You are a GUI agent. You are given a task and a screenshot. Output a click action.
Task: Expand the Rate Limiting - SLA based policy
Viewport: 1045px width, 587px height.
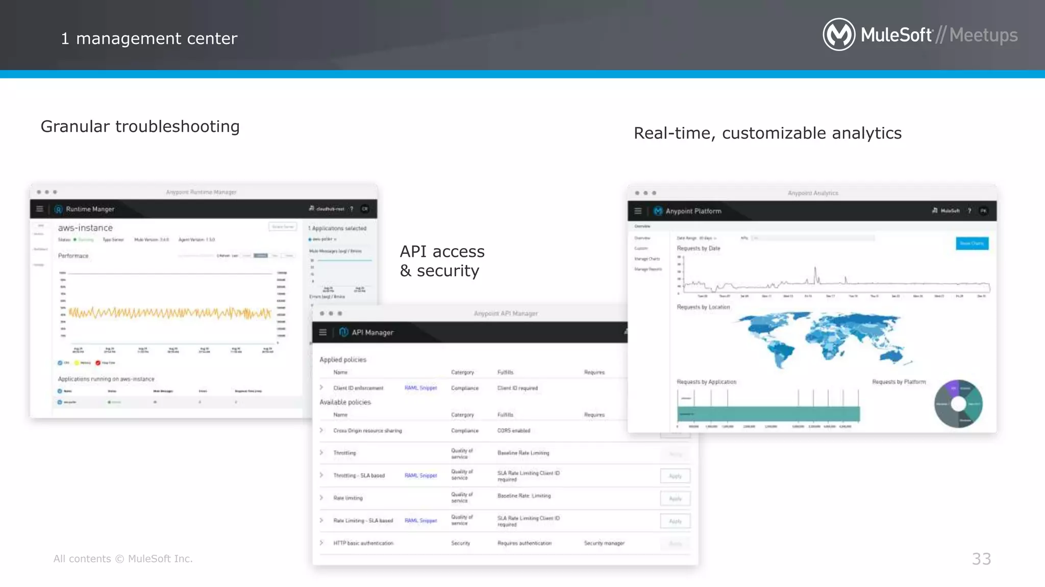tap(321, 520)
